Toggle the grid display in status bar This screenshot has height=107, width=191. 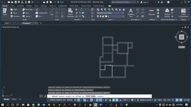75,100
